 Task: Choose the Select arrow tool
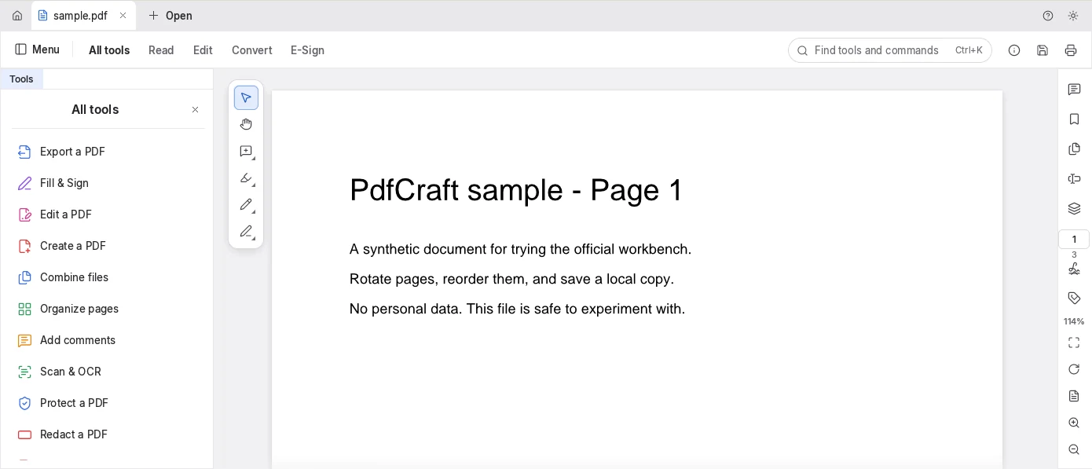click(x=246, y=98)
